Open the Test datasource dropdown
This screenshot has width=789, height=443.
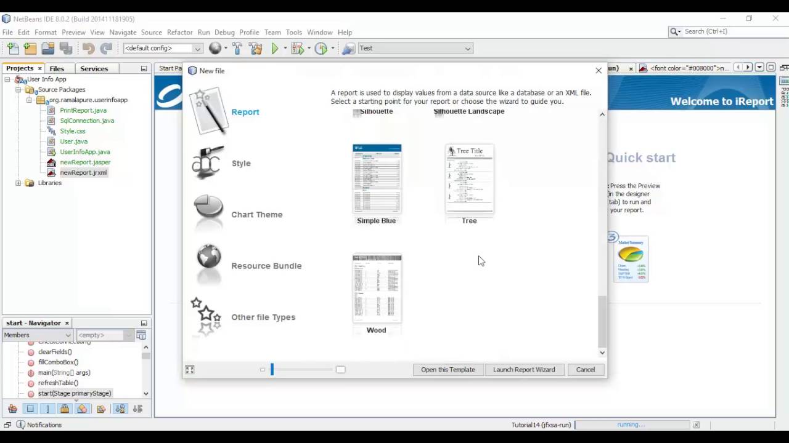click(x=468, y=48)
